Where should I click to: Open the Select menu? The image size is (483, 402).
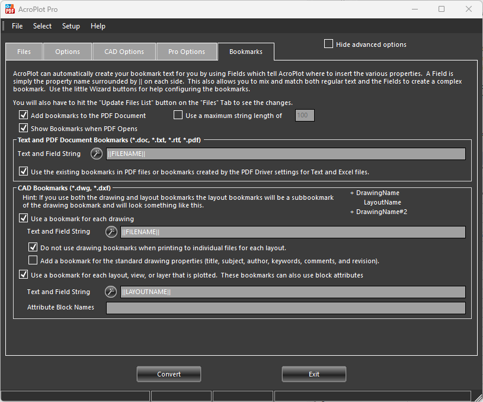click(42, 26)
